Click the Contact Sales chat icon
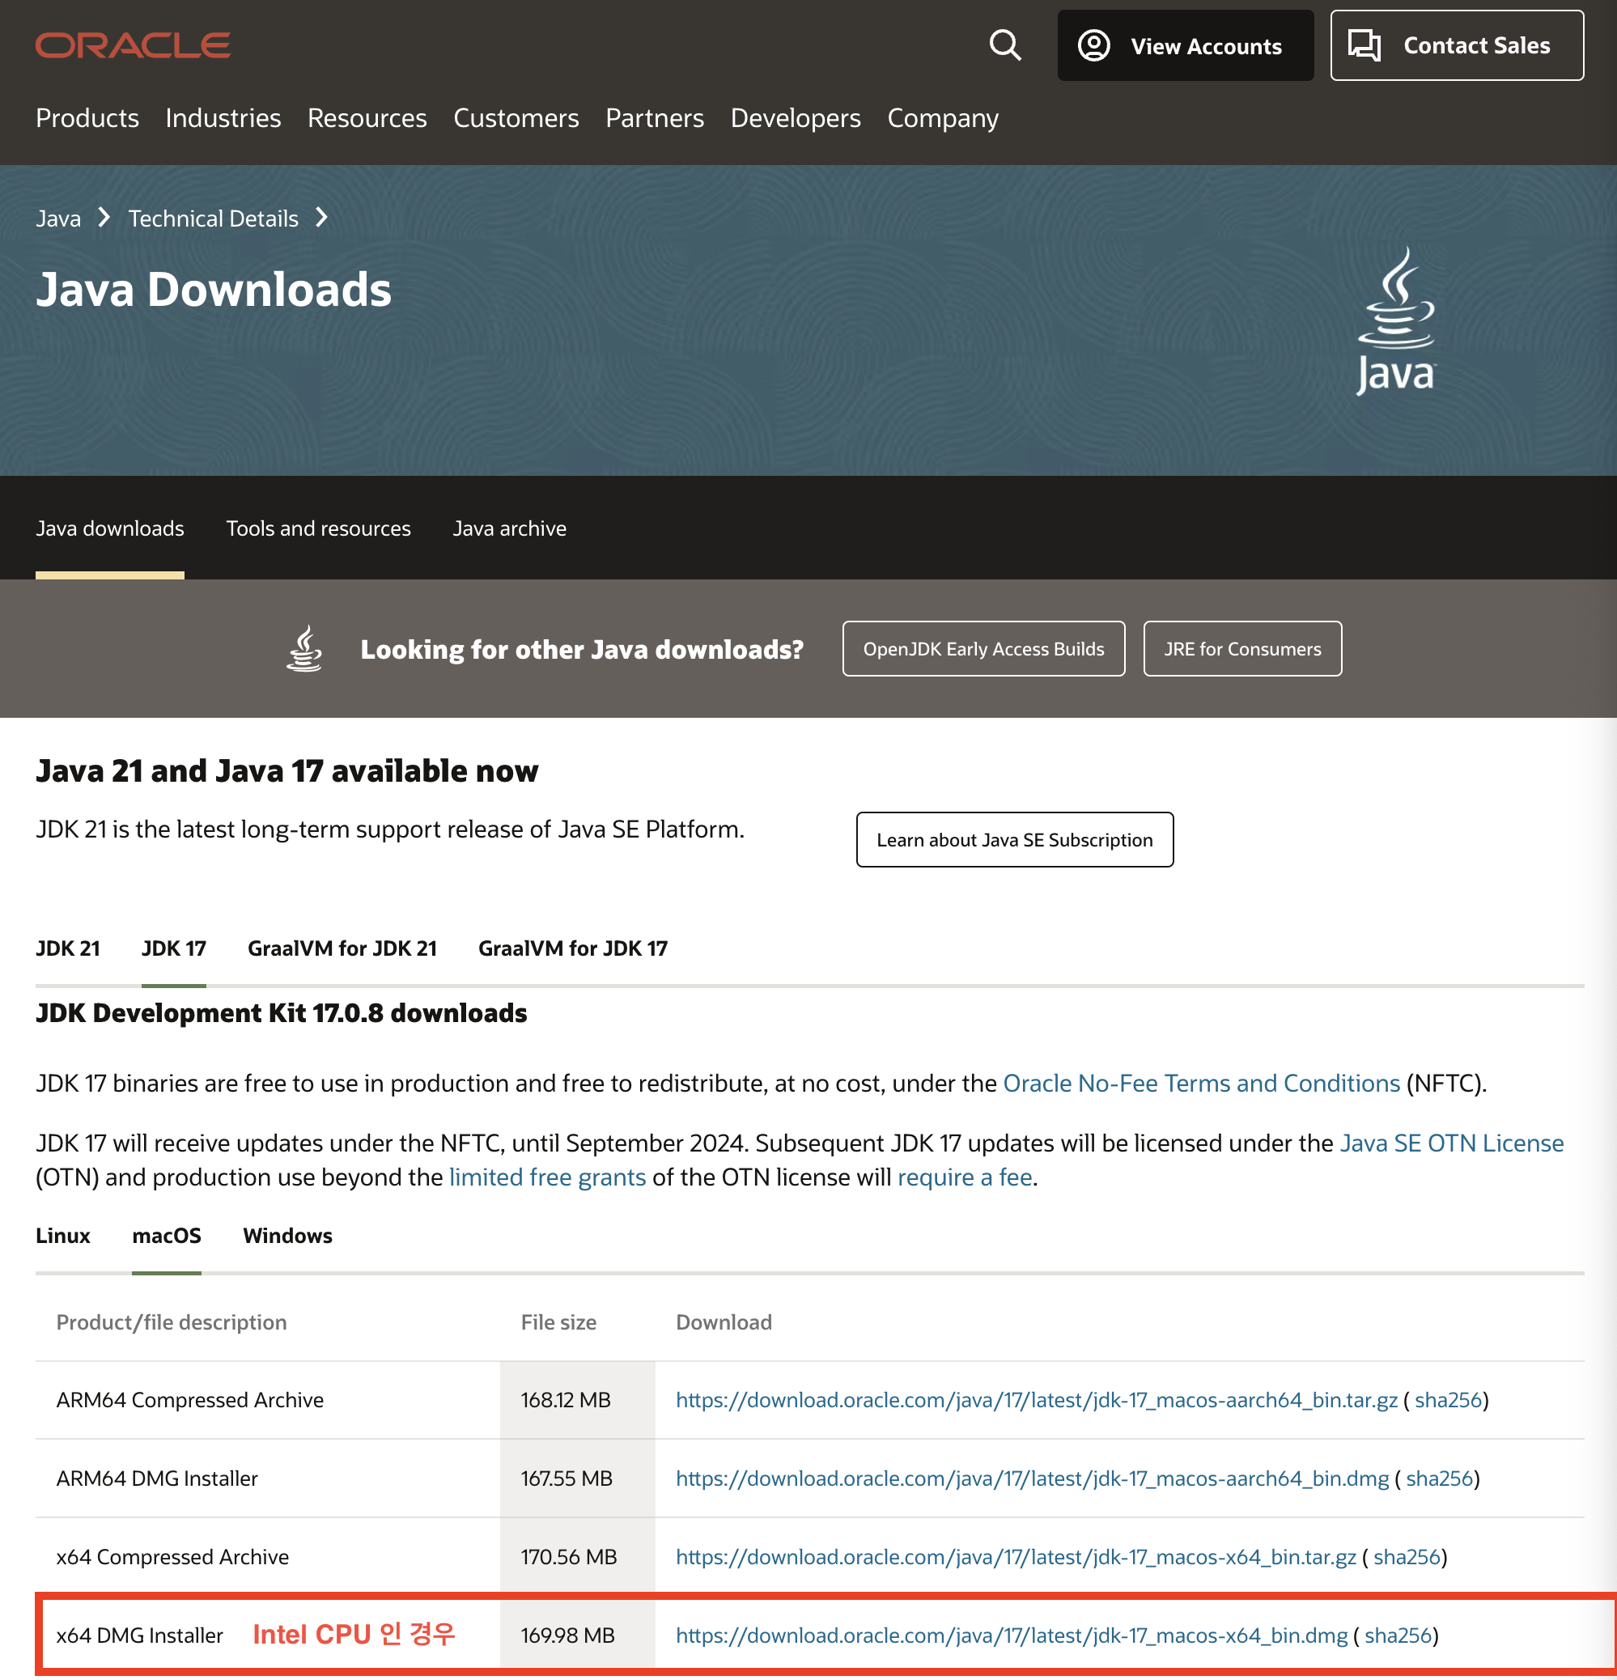 (1363, 45)
